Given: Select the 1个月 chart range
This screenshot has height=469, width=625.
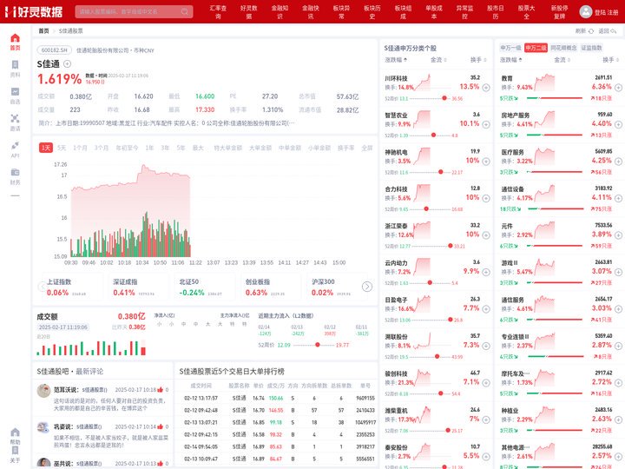Looking at the screenshot, I should (80, 148).
